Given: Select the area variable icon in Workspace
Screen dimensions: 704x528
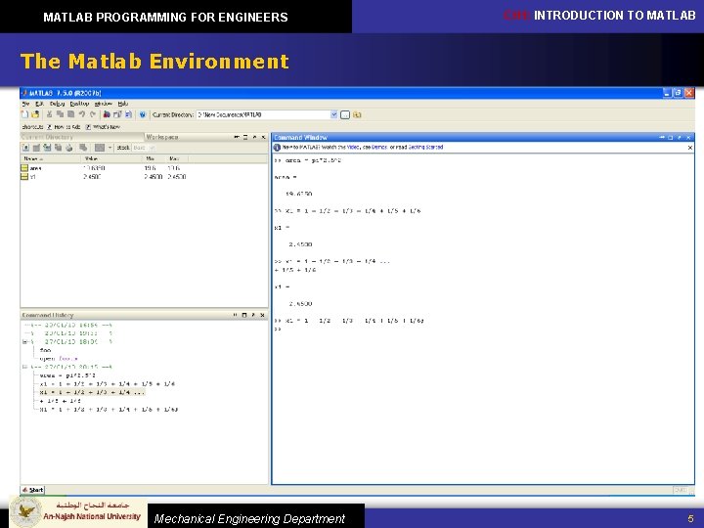Looking at the screenshot, I should (24, 168).
